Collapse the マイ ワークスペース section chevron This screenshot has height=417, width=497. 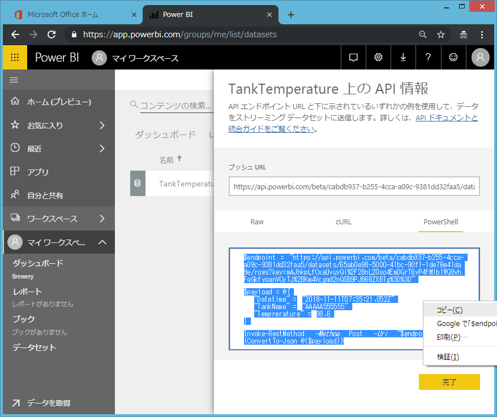click(102, 242)
